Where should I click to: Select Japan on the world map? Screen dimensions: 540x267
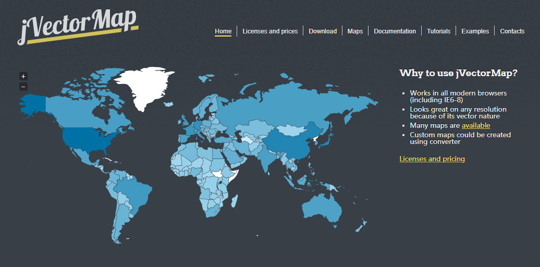pos(327,141)
